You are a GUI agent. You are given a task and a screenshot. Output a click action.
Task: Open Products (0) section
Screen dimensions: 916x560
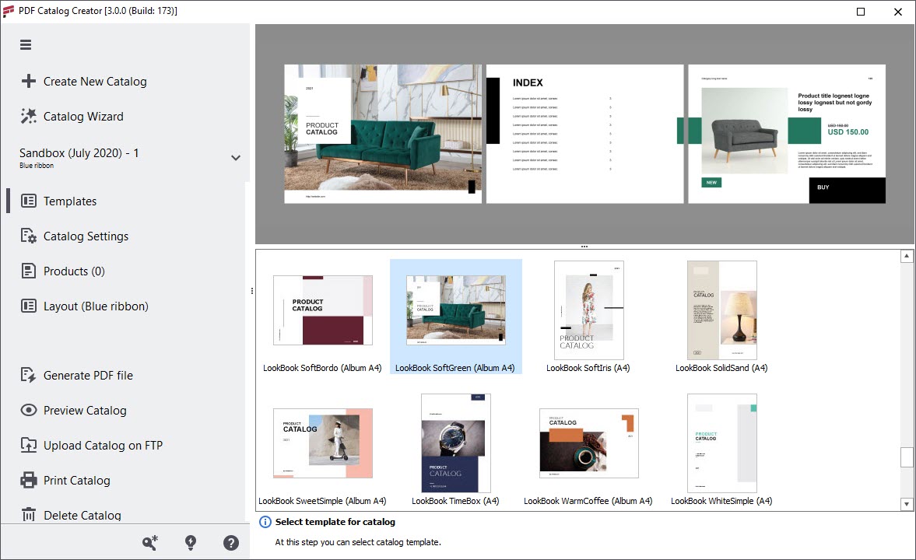pos(74,271)
